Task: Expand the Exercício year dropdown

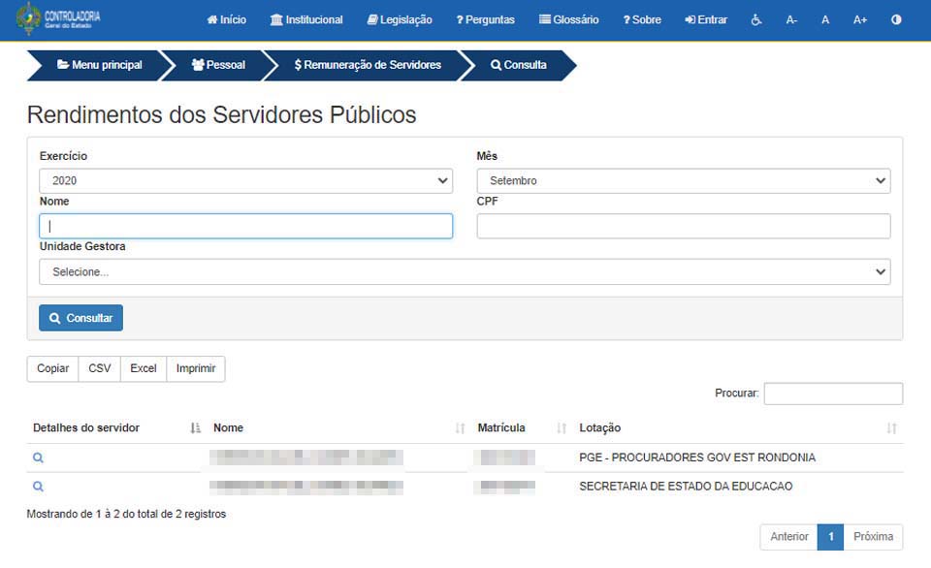Action: click(x=246, y=181)
